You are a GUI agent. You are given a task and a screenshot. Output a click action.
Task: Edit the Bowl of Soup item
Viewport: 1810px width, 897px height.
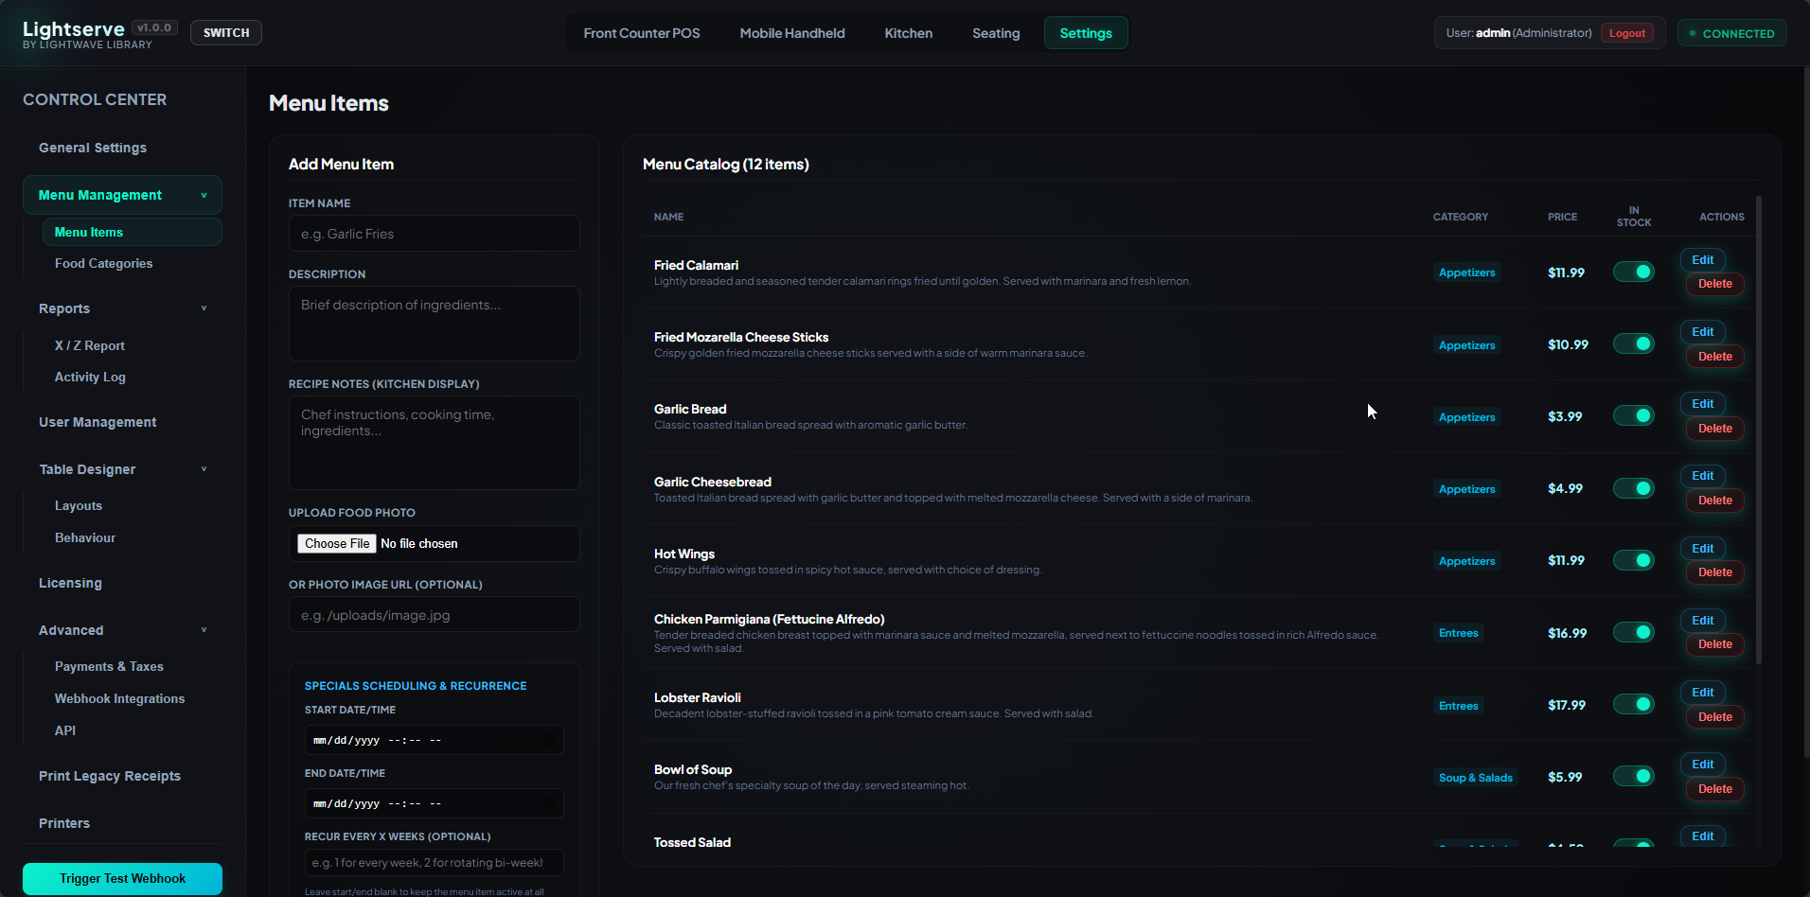[x=1703, y=765]
